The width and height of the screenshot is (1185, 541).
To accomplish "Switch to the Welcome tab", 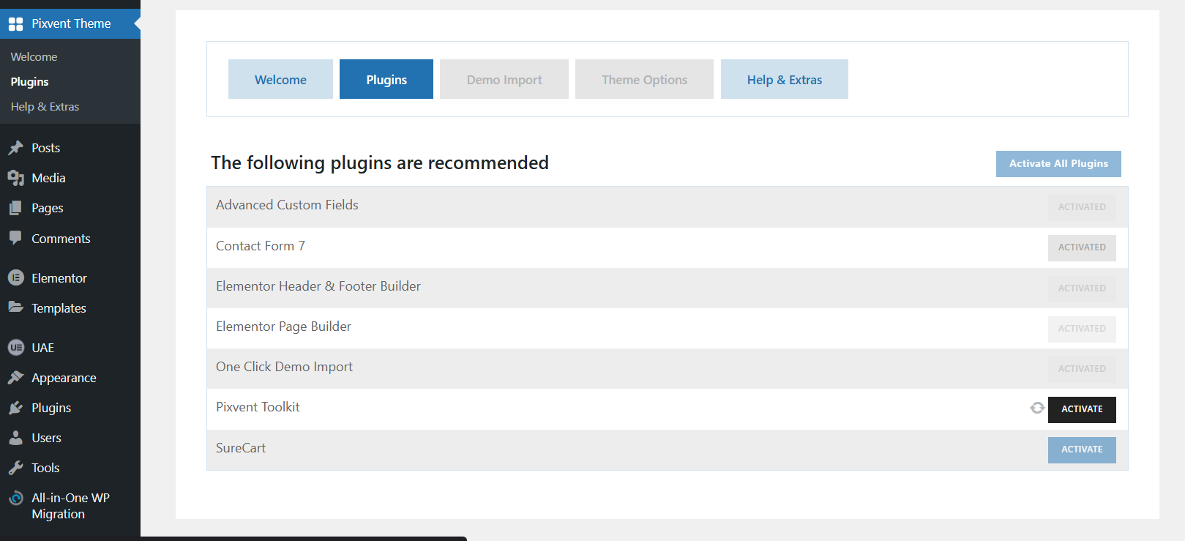I will (280, 80).
